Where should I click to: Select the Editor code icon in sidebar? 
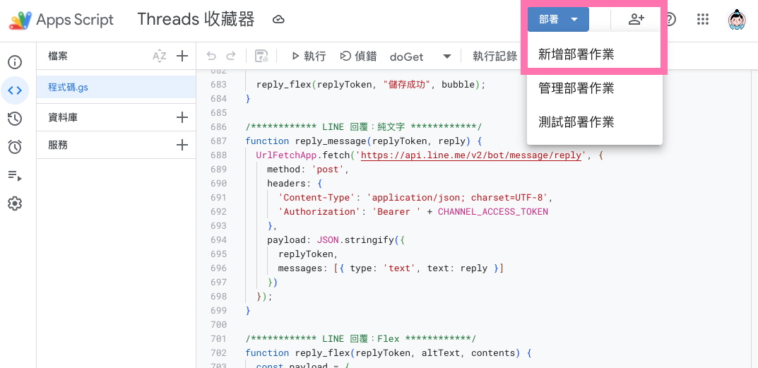point(15,90)
